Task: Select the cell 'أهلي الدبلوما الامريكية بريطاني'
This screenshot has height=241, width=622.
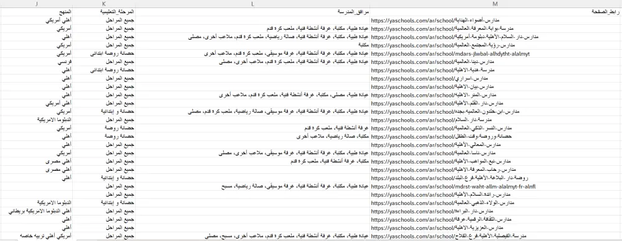Action: click(37, 211)
